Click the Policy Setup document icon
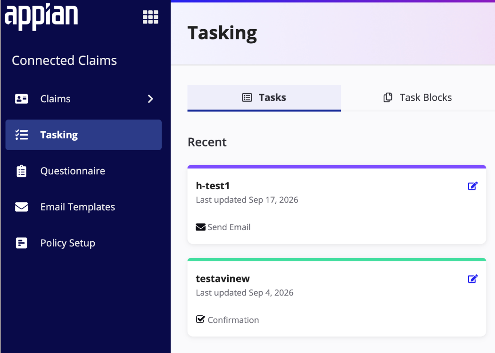 pos(22,243)
